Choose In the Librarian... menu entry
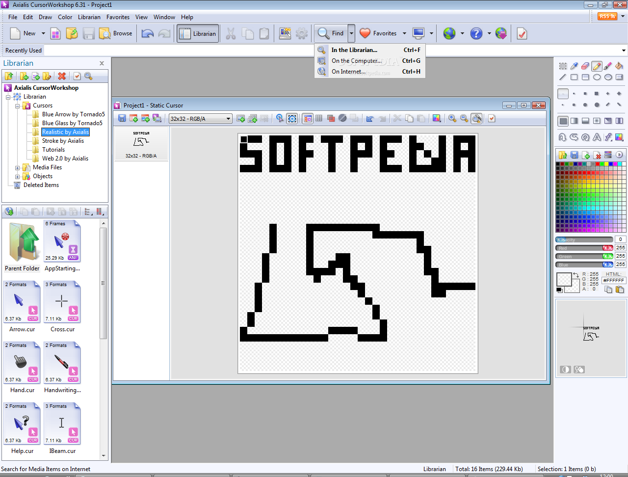This screenshot has height=477, width=628. 370,50
